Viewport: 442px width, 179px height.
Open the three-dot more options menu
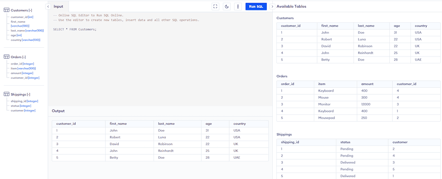coord(238,6)
